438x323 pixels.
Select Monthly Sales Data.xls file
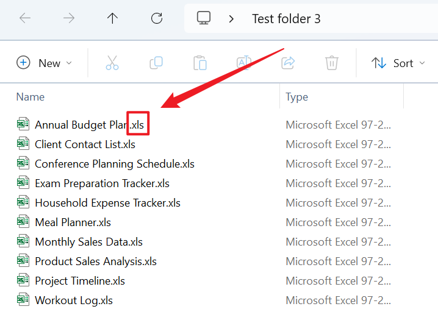point(88,242)
